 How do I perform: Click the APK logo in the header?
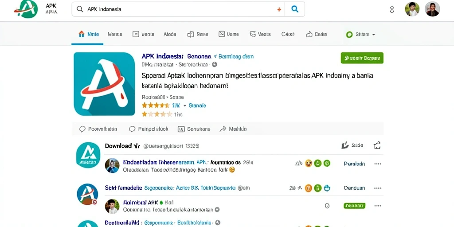(26, 9)
